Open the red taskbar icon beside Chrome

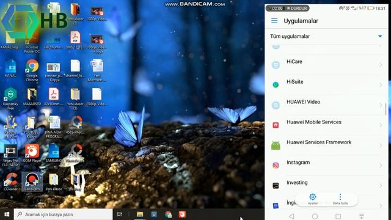pyautogui.click(x=182, y=215)
